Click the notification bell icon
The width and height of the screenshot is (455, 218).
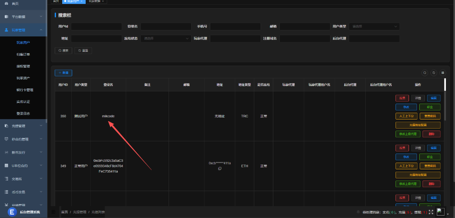pyautogui.click(x=359, y=212)
